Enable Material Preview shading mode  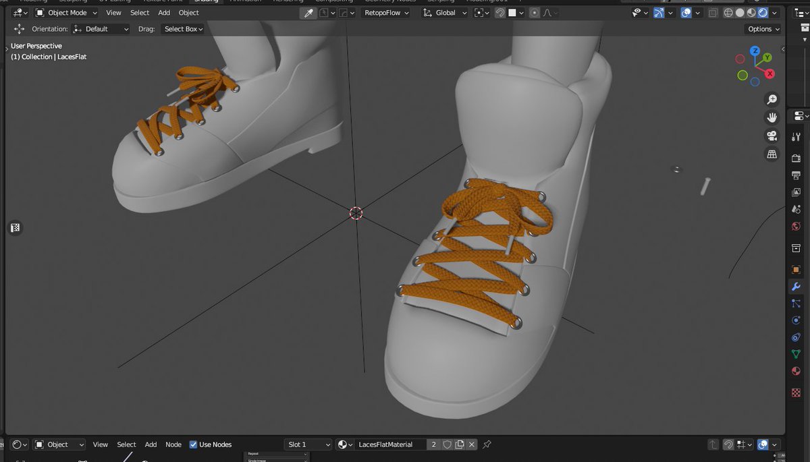751,13
